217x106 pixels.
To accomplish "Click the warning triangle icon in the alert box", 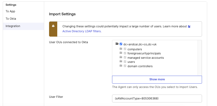I will [x=53, y=26].
